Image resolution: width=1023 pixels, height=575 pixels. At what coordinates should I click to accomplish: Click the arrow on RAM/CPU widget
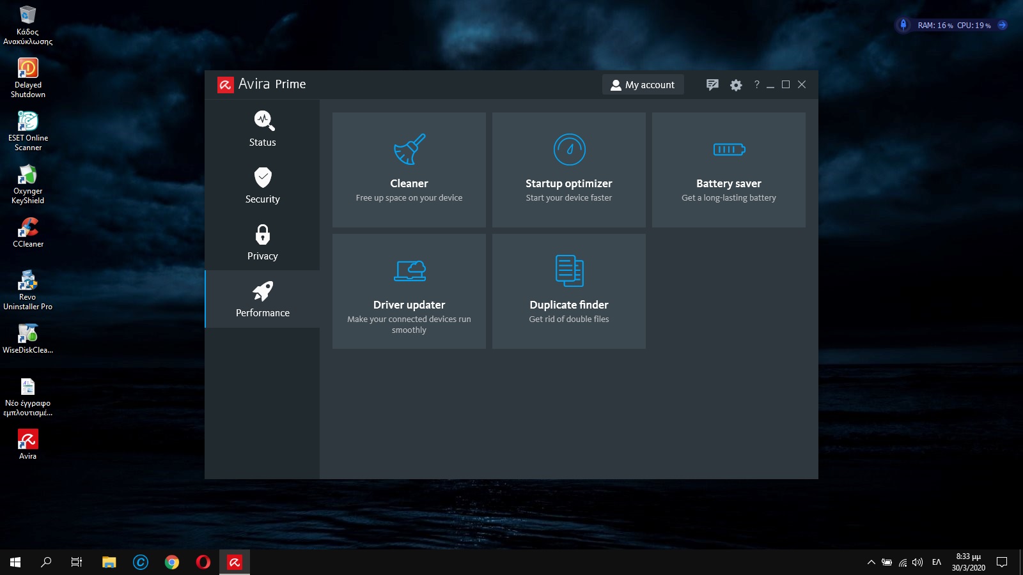1003,25
